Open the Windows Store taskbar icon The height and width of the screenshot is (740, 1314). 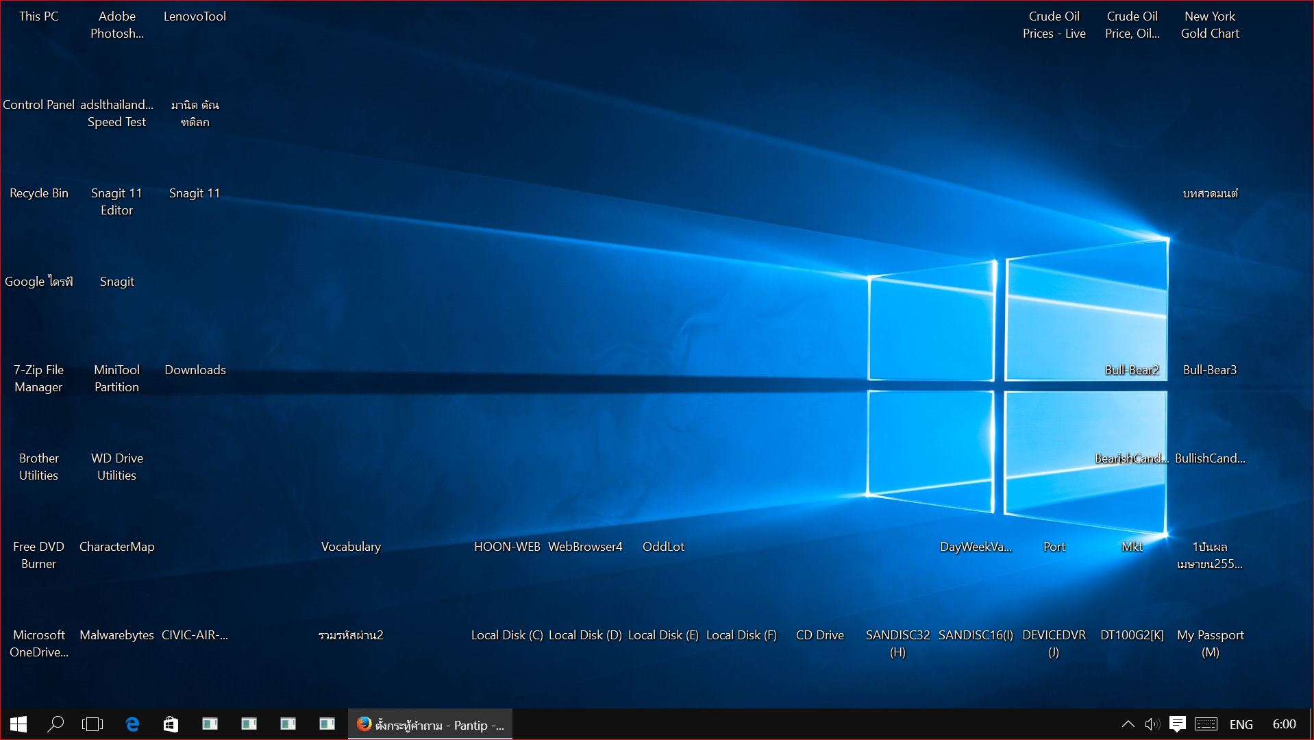(x=171, y=724)
